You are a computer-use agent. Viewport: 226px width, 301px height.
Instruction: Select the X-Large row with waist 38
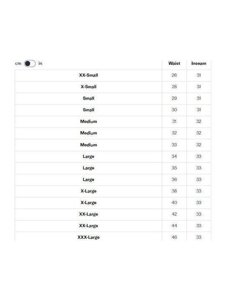(113, 191)
